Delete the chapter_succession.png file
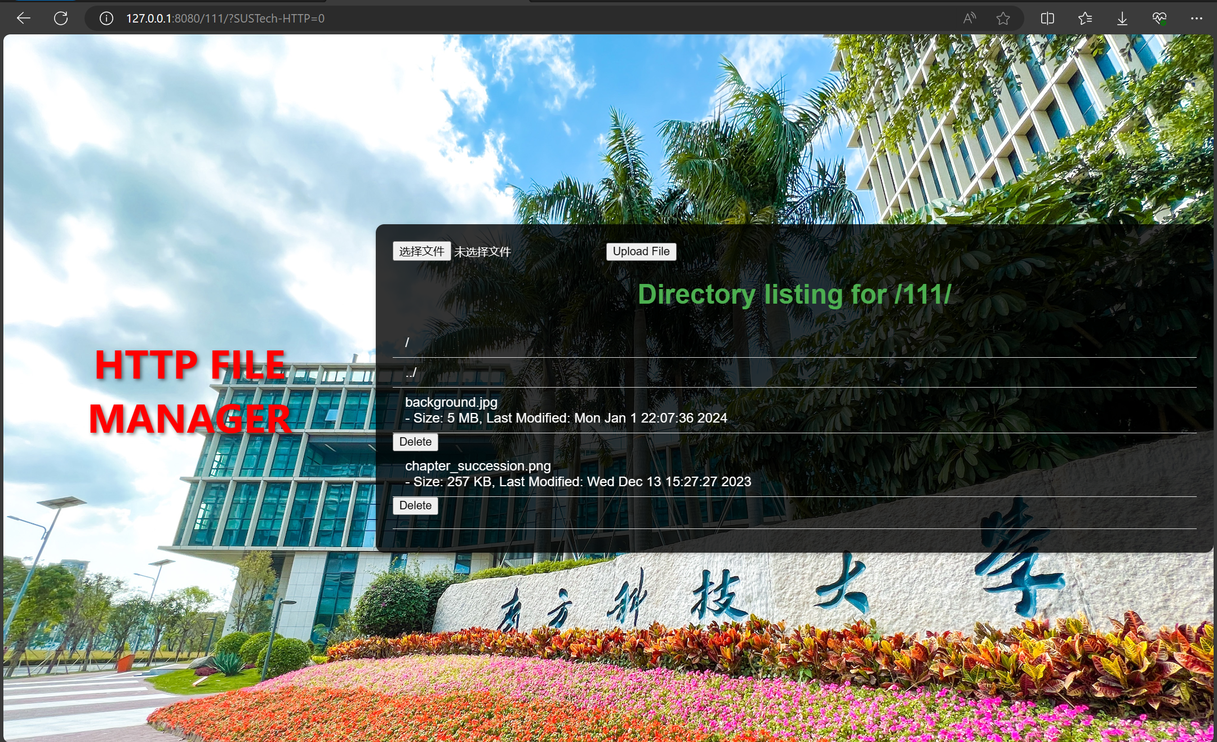Viewport: 1217px width, 742px height. pos(415,505)
